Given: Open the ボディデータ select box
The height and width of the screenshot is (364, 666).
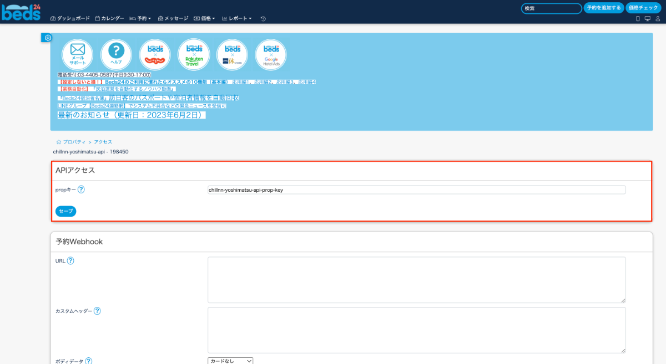Looking at the screenshot, I should coord(230,361).
